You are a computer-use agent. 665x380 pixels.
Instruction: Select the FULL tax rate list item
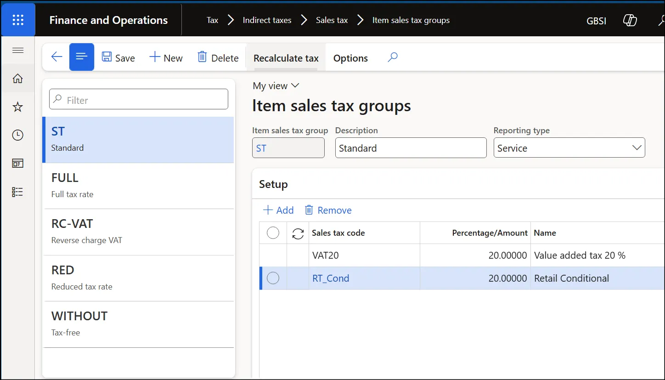[x=138, y=186]
